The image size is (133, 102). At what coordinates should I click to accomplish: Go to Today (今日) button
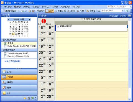click(40, 11)
